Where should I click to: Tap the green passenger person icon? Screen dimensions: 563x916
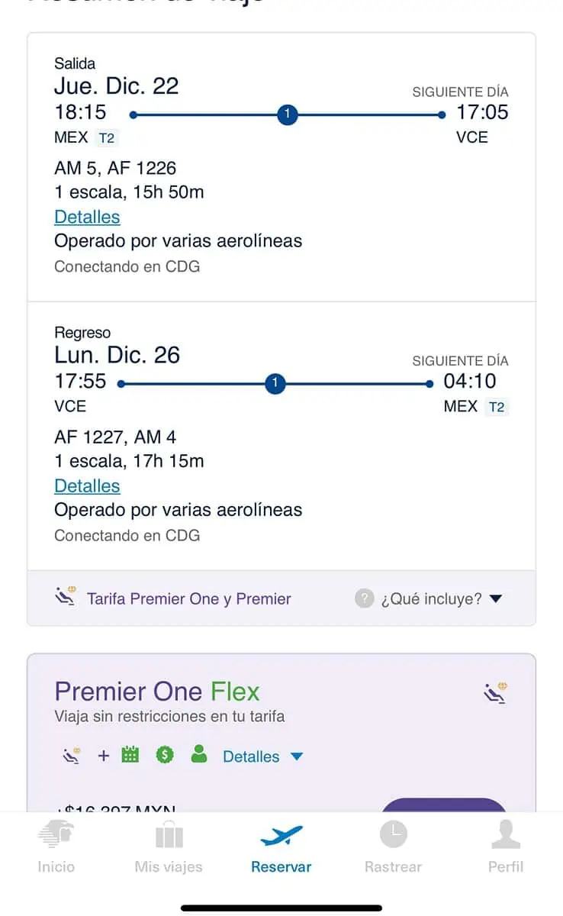click(x=199, y=756)
